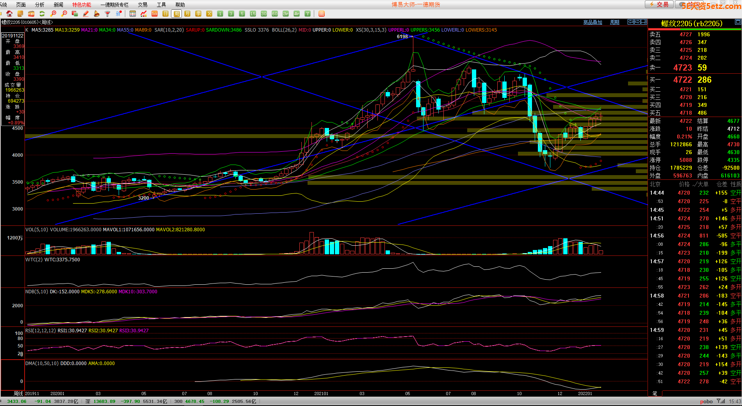The width and height of the screenshot is (742, 406).
Task: Click the 交易 trade button
Action: [659, 5]
